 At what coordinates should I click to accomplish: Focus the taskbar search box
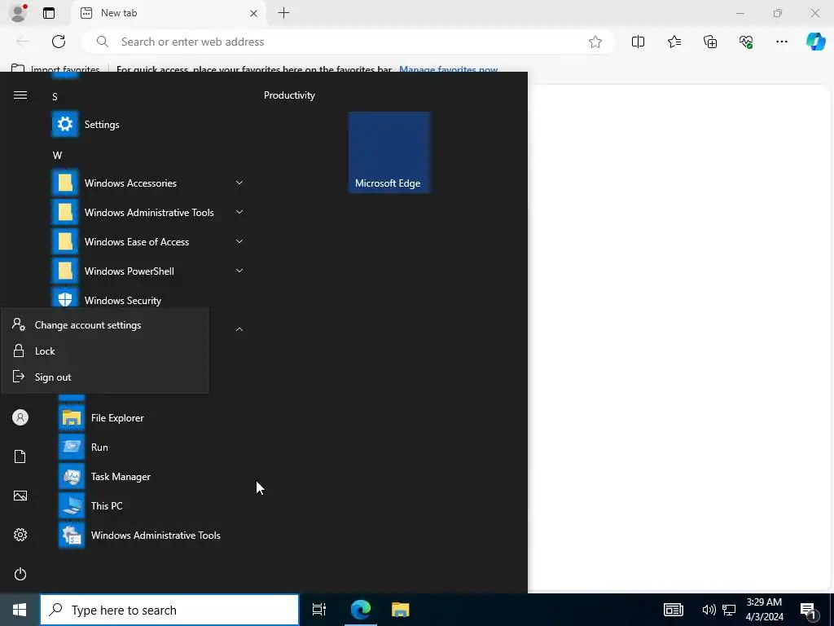(169, 610)
